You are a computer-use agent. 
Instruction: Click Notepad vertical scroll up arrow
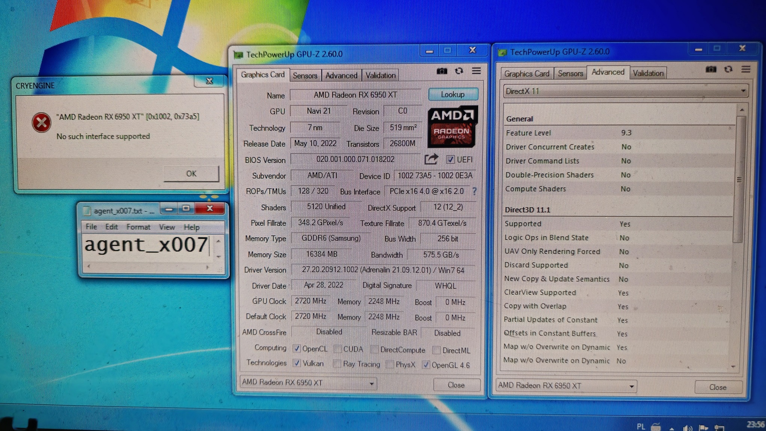tap(218, 241)
